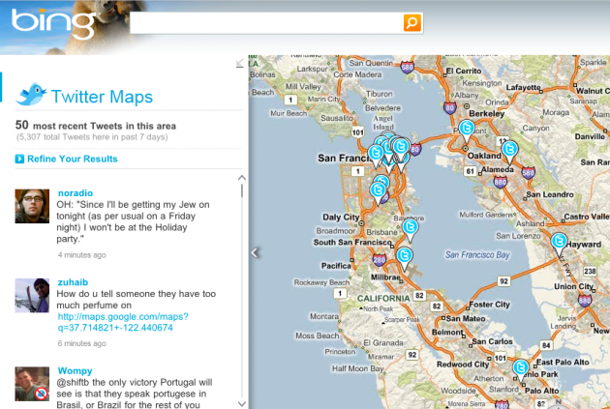Follow the maps.google.com link in zuhaib's tweet
Image resolution: width=610 pixels, height=409 pixels.
tap(122, 321)
